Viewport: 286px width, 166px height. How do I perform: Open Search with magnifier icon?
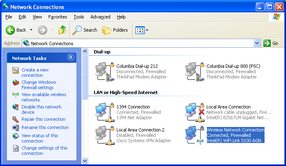(x=85, y=30)
